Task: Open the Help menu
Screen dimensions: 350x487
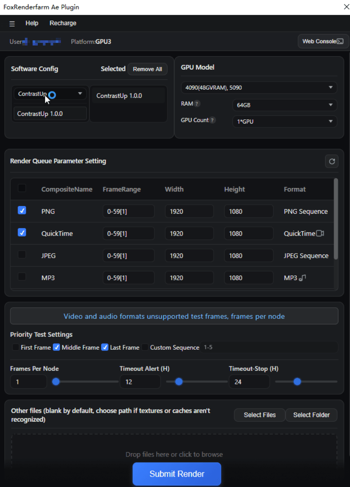Action: pyautogui.click(x=32, y=23)
